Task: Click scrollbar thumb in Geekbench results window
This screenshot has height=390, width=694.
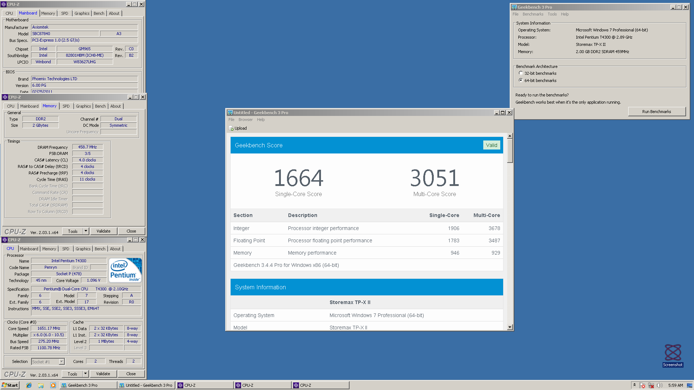Action: pyautogui.click(x=510, y=151)
